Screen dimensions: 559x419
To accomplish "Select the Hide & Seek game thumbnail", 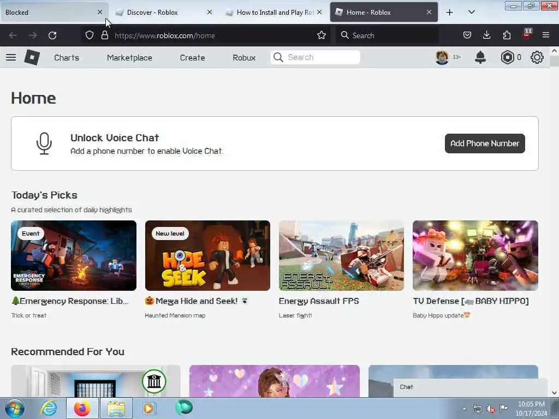I will (207, 255).
